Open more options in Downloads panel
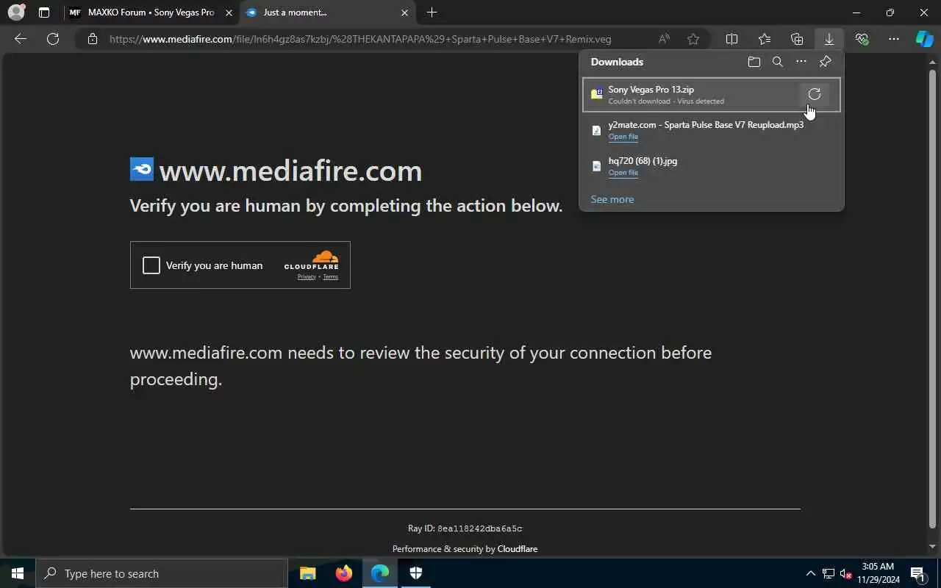 801,62
